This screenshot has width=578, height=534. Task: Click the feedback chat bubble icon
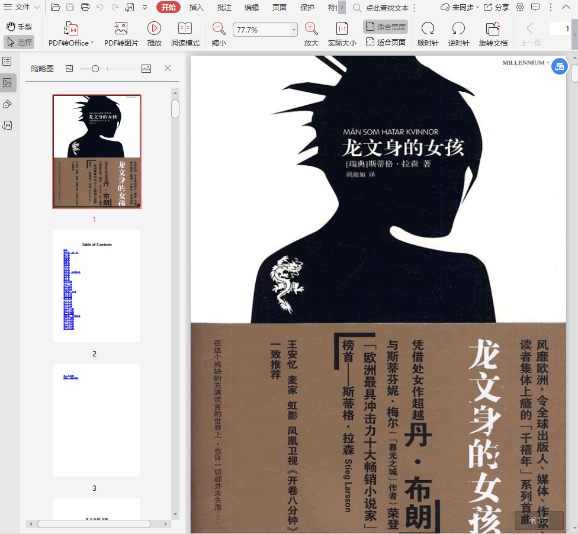(x=535, y=7)
